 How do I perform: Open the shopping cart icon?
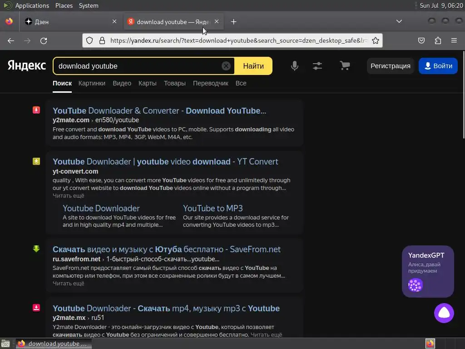(345, 65)
